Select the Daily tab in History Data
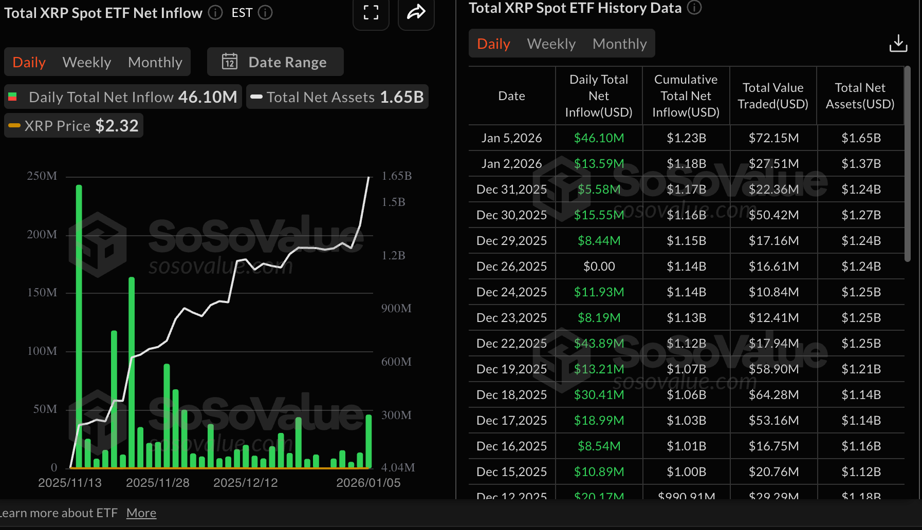 493,44
